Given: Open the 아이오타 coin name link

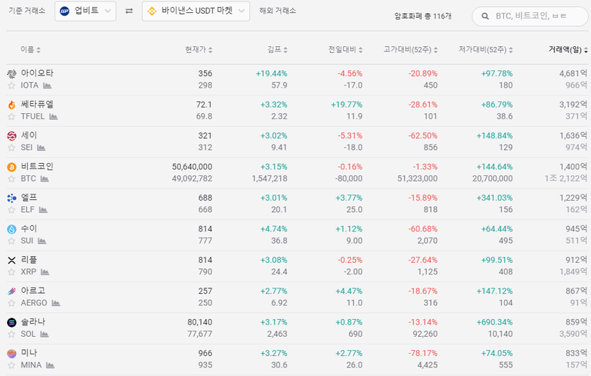Looking at the screenshot, I should pos(37,73).
